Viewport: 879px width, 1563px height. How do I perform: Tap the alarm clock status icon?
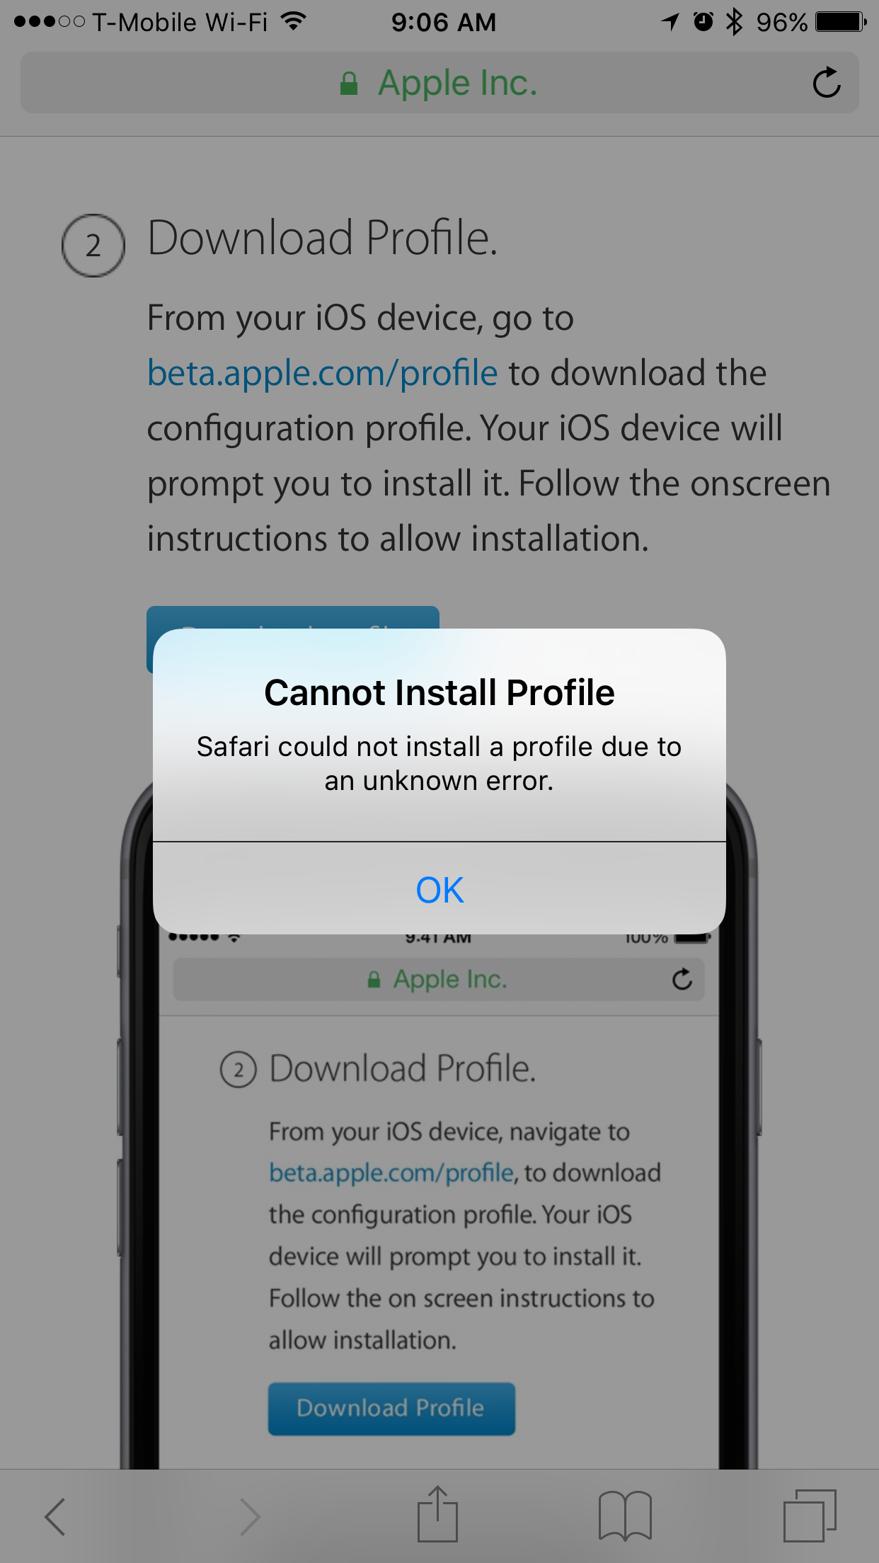click(703, 22)
